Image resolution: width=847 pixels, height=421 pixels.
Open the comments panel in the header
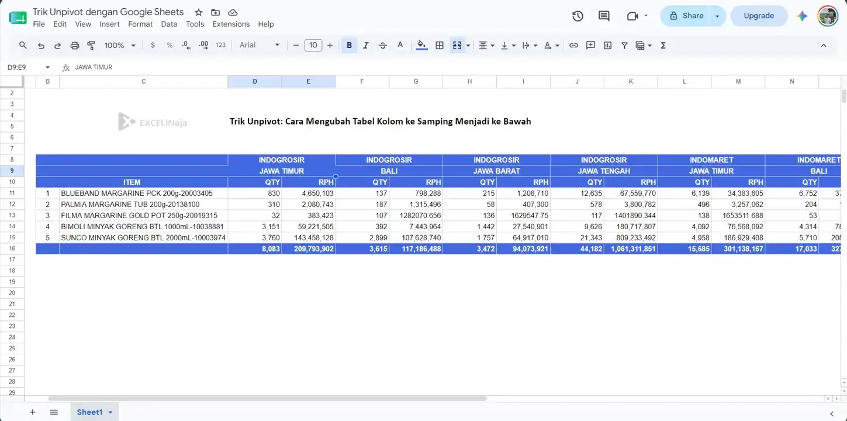[x=604, y=16]
